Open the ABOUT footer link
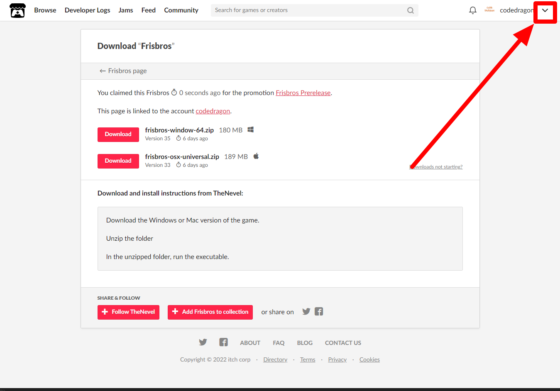 pyautogui.click(x=250, y=343)
